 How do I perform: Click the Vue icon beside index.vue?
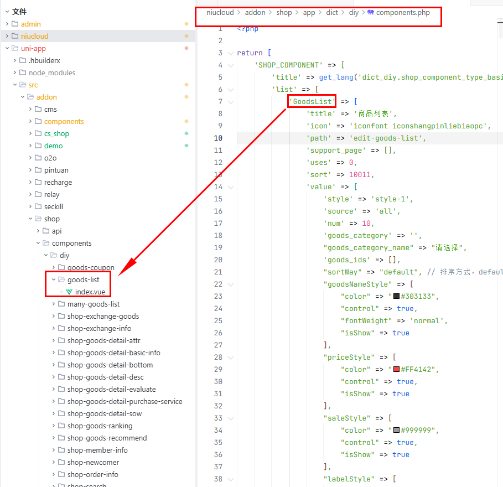point(69,292)
